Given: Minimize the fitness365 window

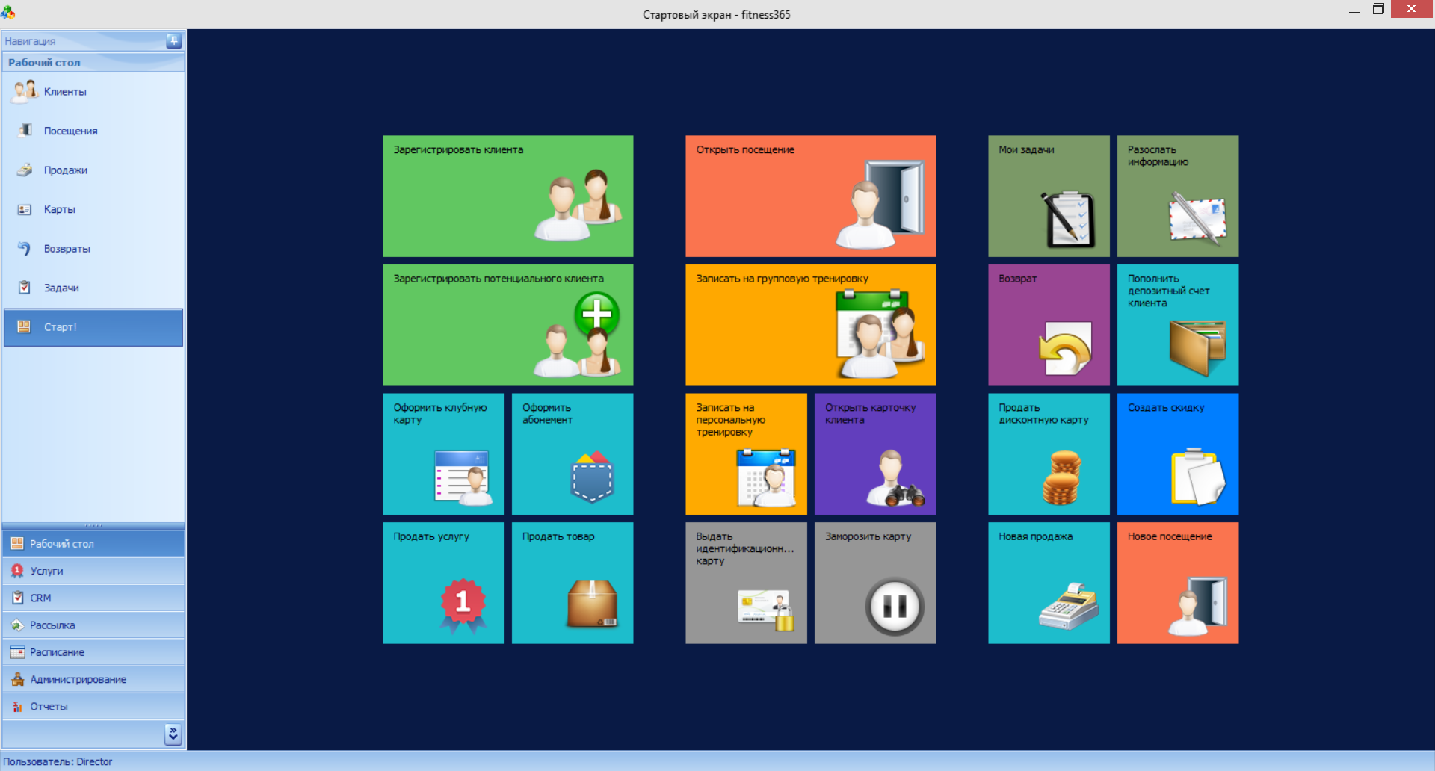Looking at the screenshot, I should (1354, 10).
